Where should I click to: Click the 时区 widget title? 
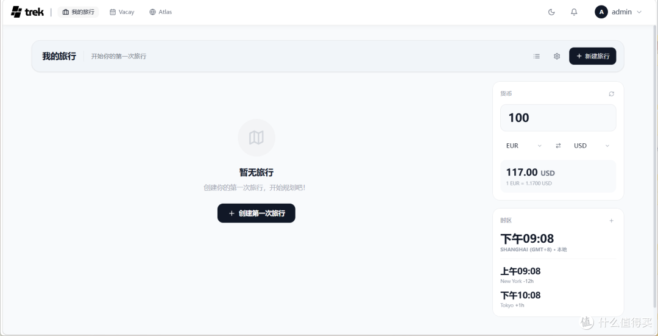pyautogui.click(x=506, y=221)
